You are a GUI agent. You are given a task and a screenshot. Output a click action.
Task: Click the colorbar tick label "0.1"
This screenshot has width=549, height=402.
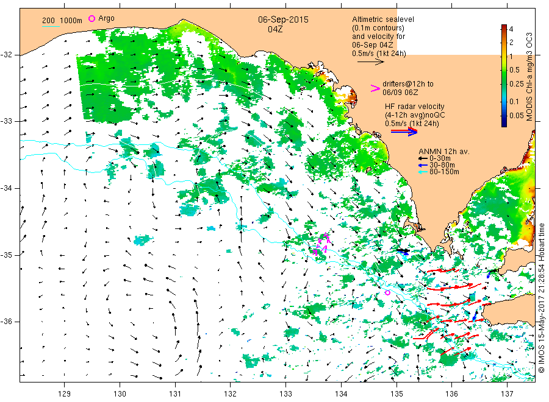point(514,101)
